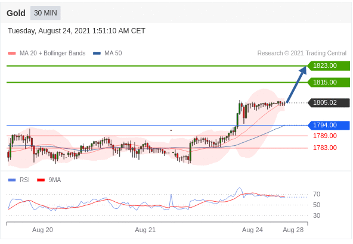Click the blue 1794.00 pivot tag
This screenshot has height=244, width=353.
(x=329, y=125)
